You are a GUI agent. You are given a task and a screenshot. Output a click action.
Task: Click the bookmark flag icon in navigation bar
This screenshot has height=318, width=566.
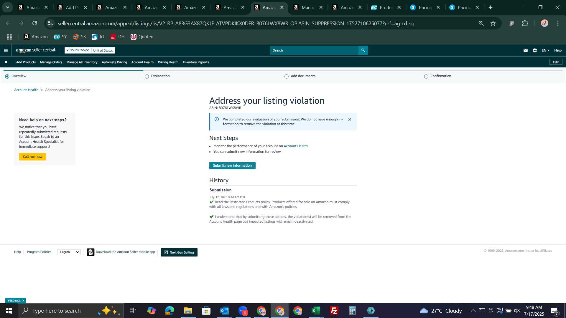6,62
